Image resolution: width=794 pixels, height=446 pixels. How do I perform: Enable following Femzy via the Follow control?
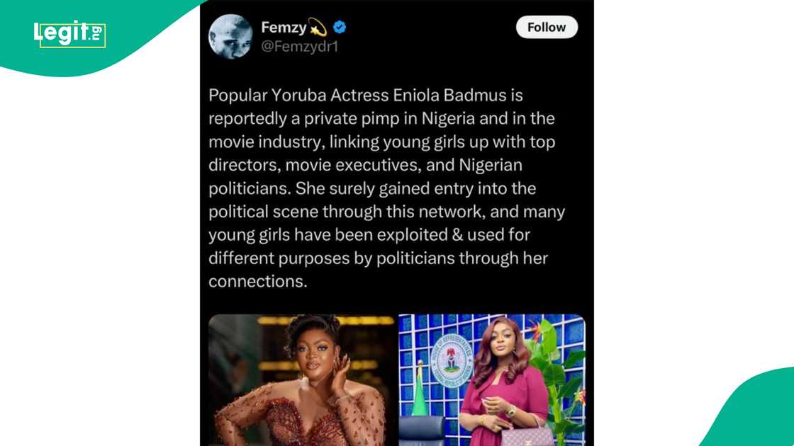tap(546, 27)
